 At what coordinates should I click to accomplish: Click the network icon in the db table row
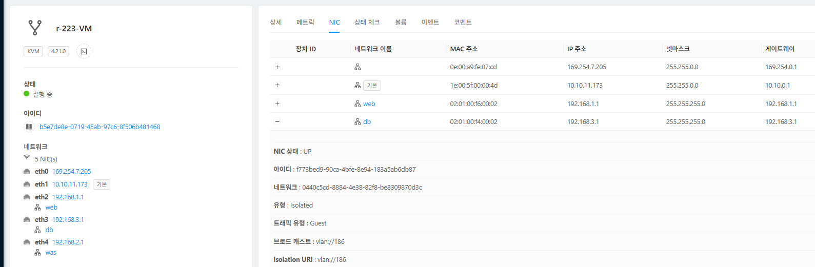(x=357, y=122)
